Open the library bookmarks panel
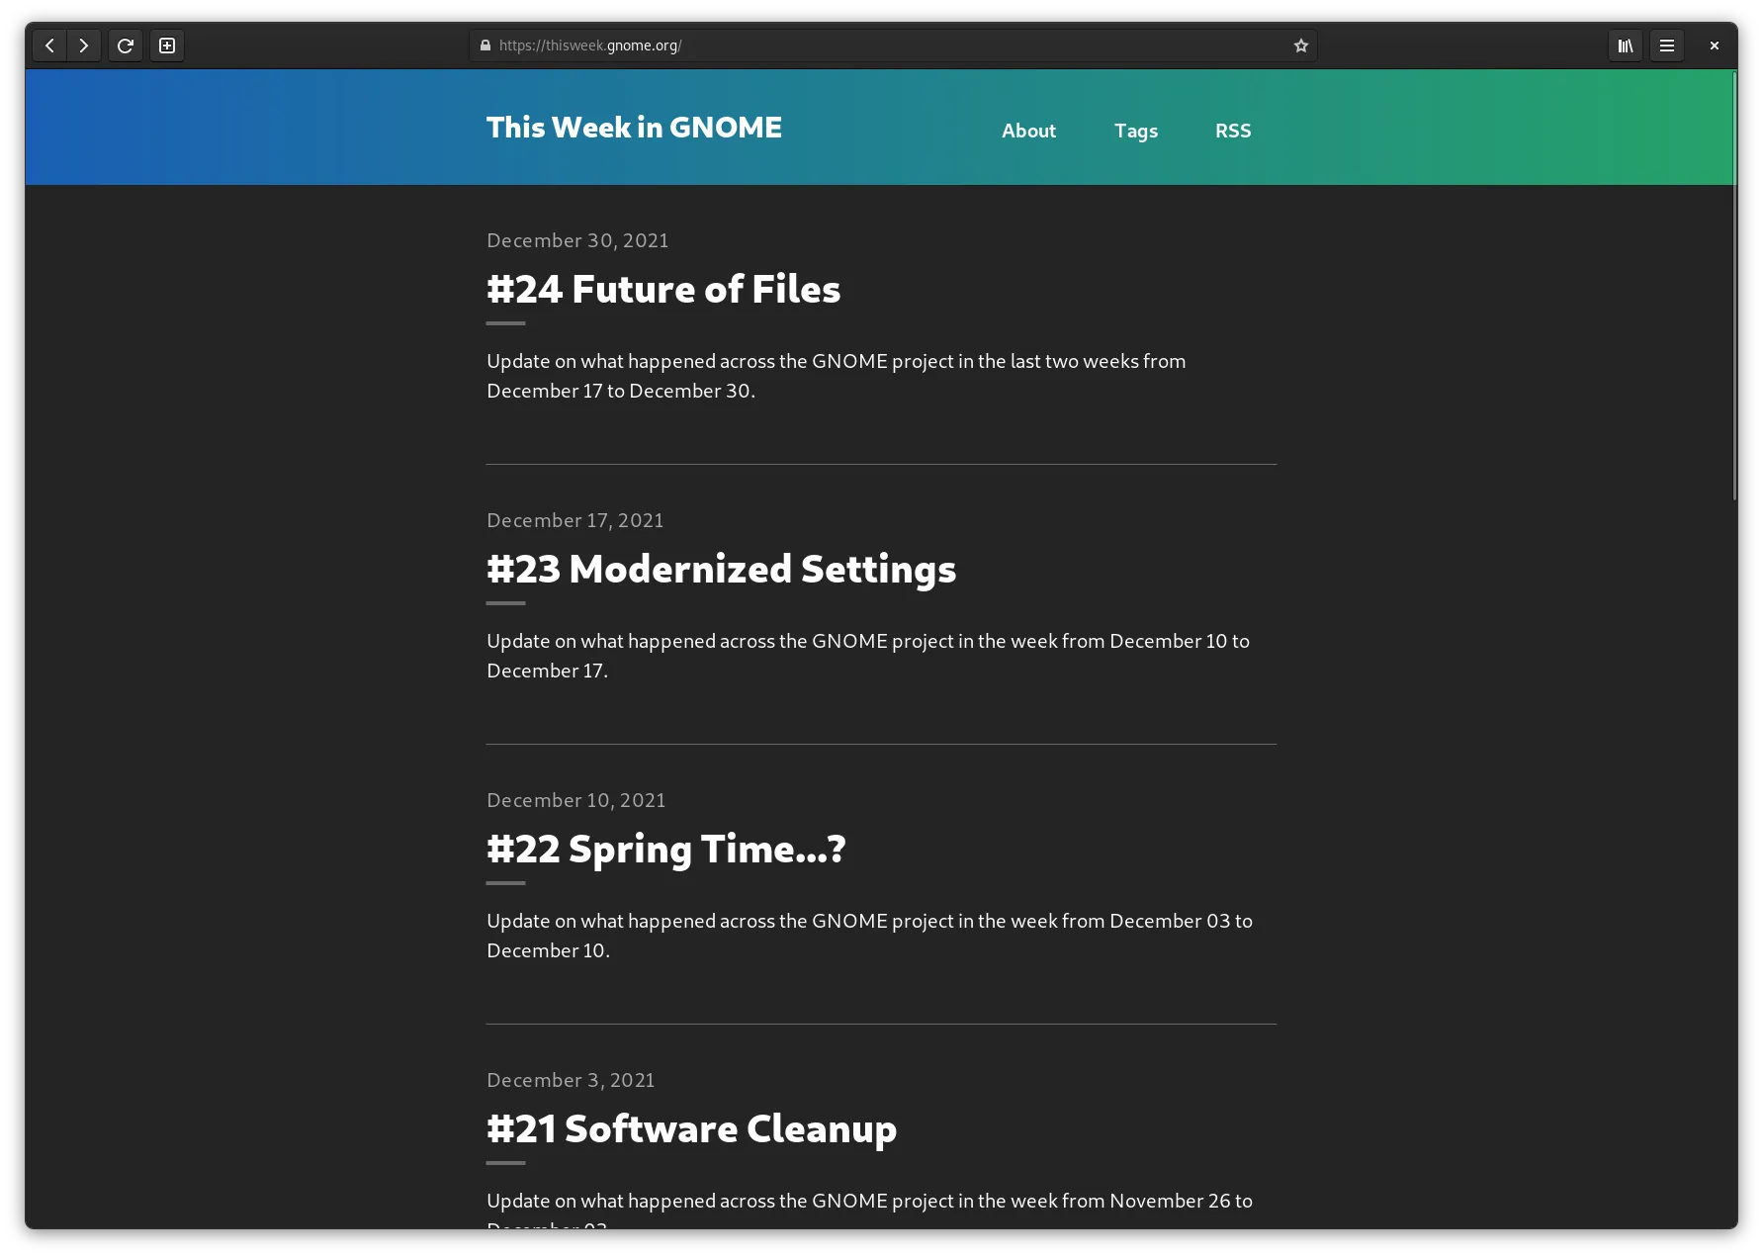1763x1257 pixels. [1625, 45]
